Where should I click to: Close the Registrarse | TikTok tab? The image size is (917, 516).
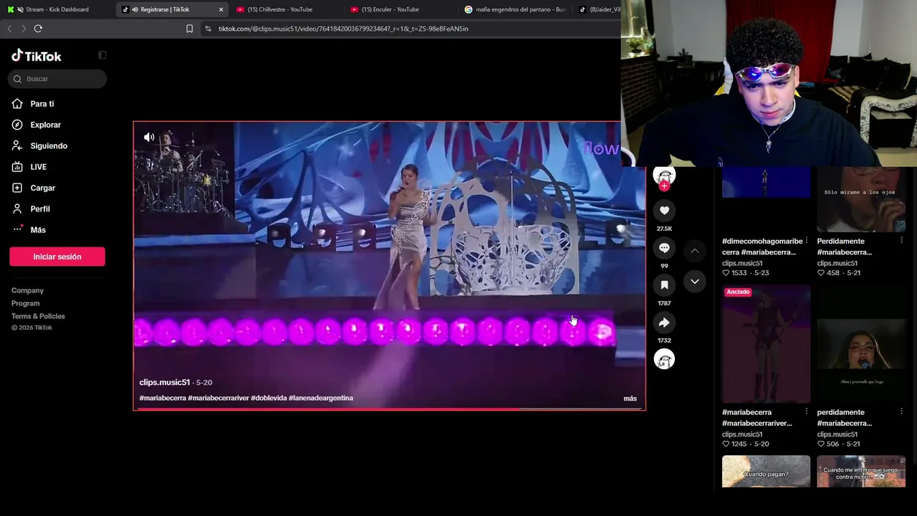221,9
